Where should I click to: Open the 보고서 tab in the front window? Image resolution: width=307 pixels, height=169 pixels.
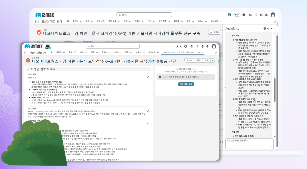tap(138, 52)
